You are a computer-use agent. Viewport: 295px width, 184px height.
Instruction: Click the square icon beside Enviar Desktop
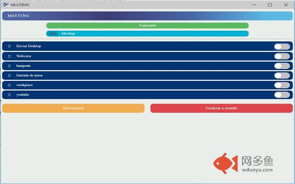(9, 46)
